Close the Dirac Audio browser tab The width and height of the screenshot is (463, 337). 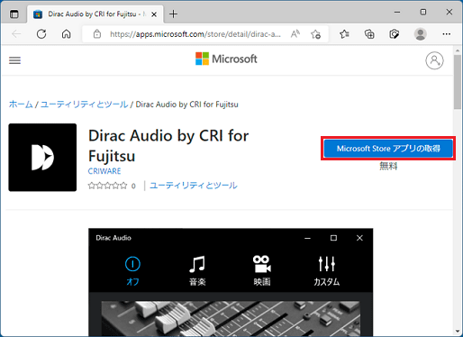coord(154,14)
